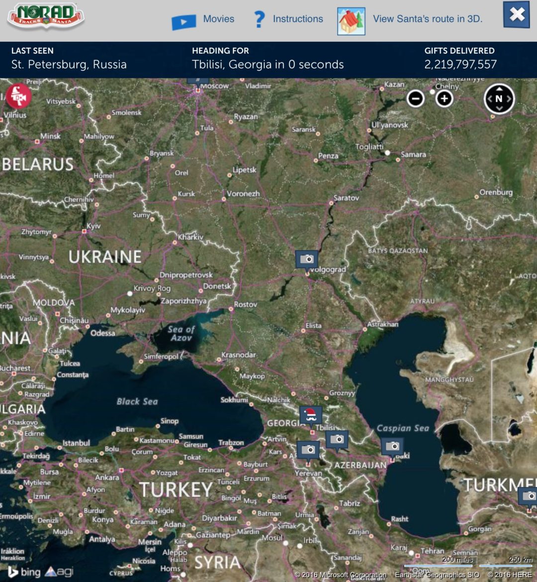Click "View Santa's route in 3D" link

(427, 19)
